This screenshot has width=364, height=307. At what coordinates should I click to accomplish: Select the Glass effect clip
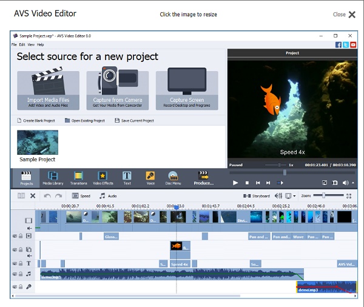point(111,237)
